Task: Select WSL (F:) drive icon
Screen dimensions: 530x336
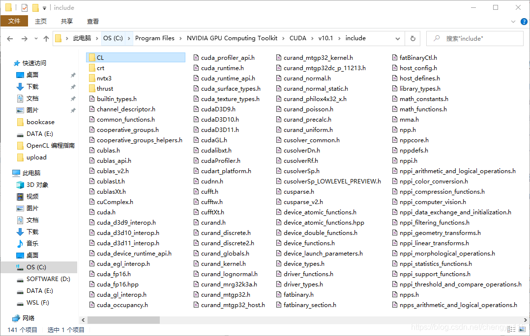Action: 20,303
